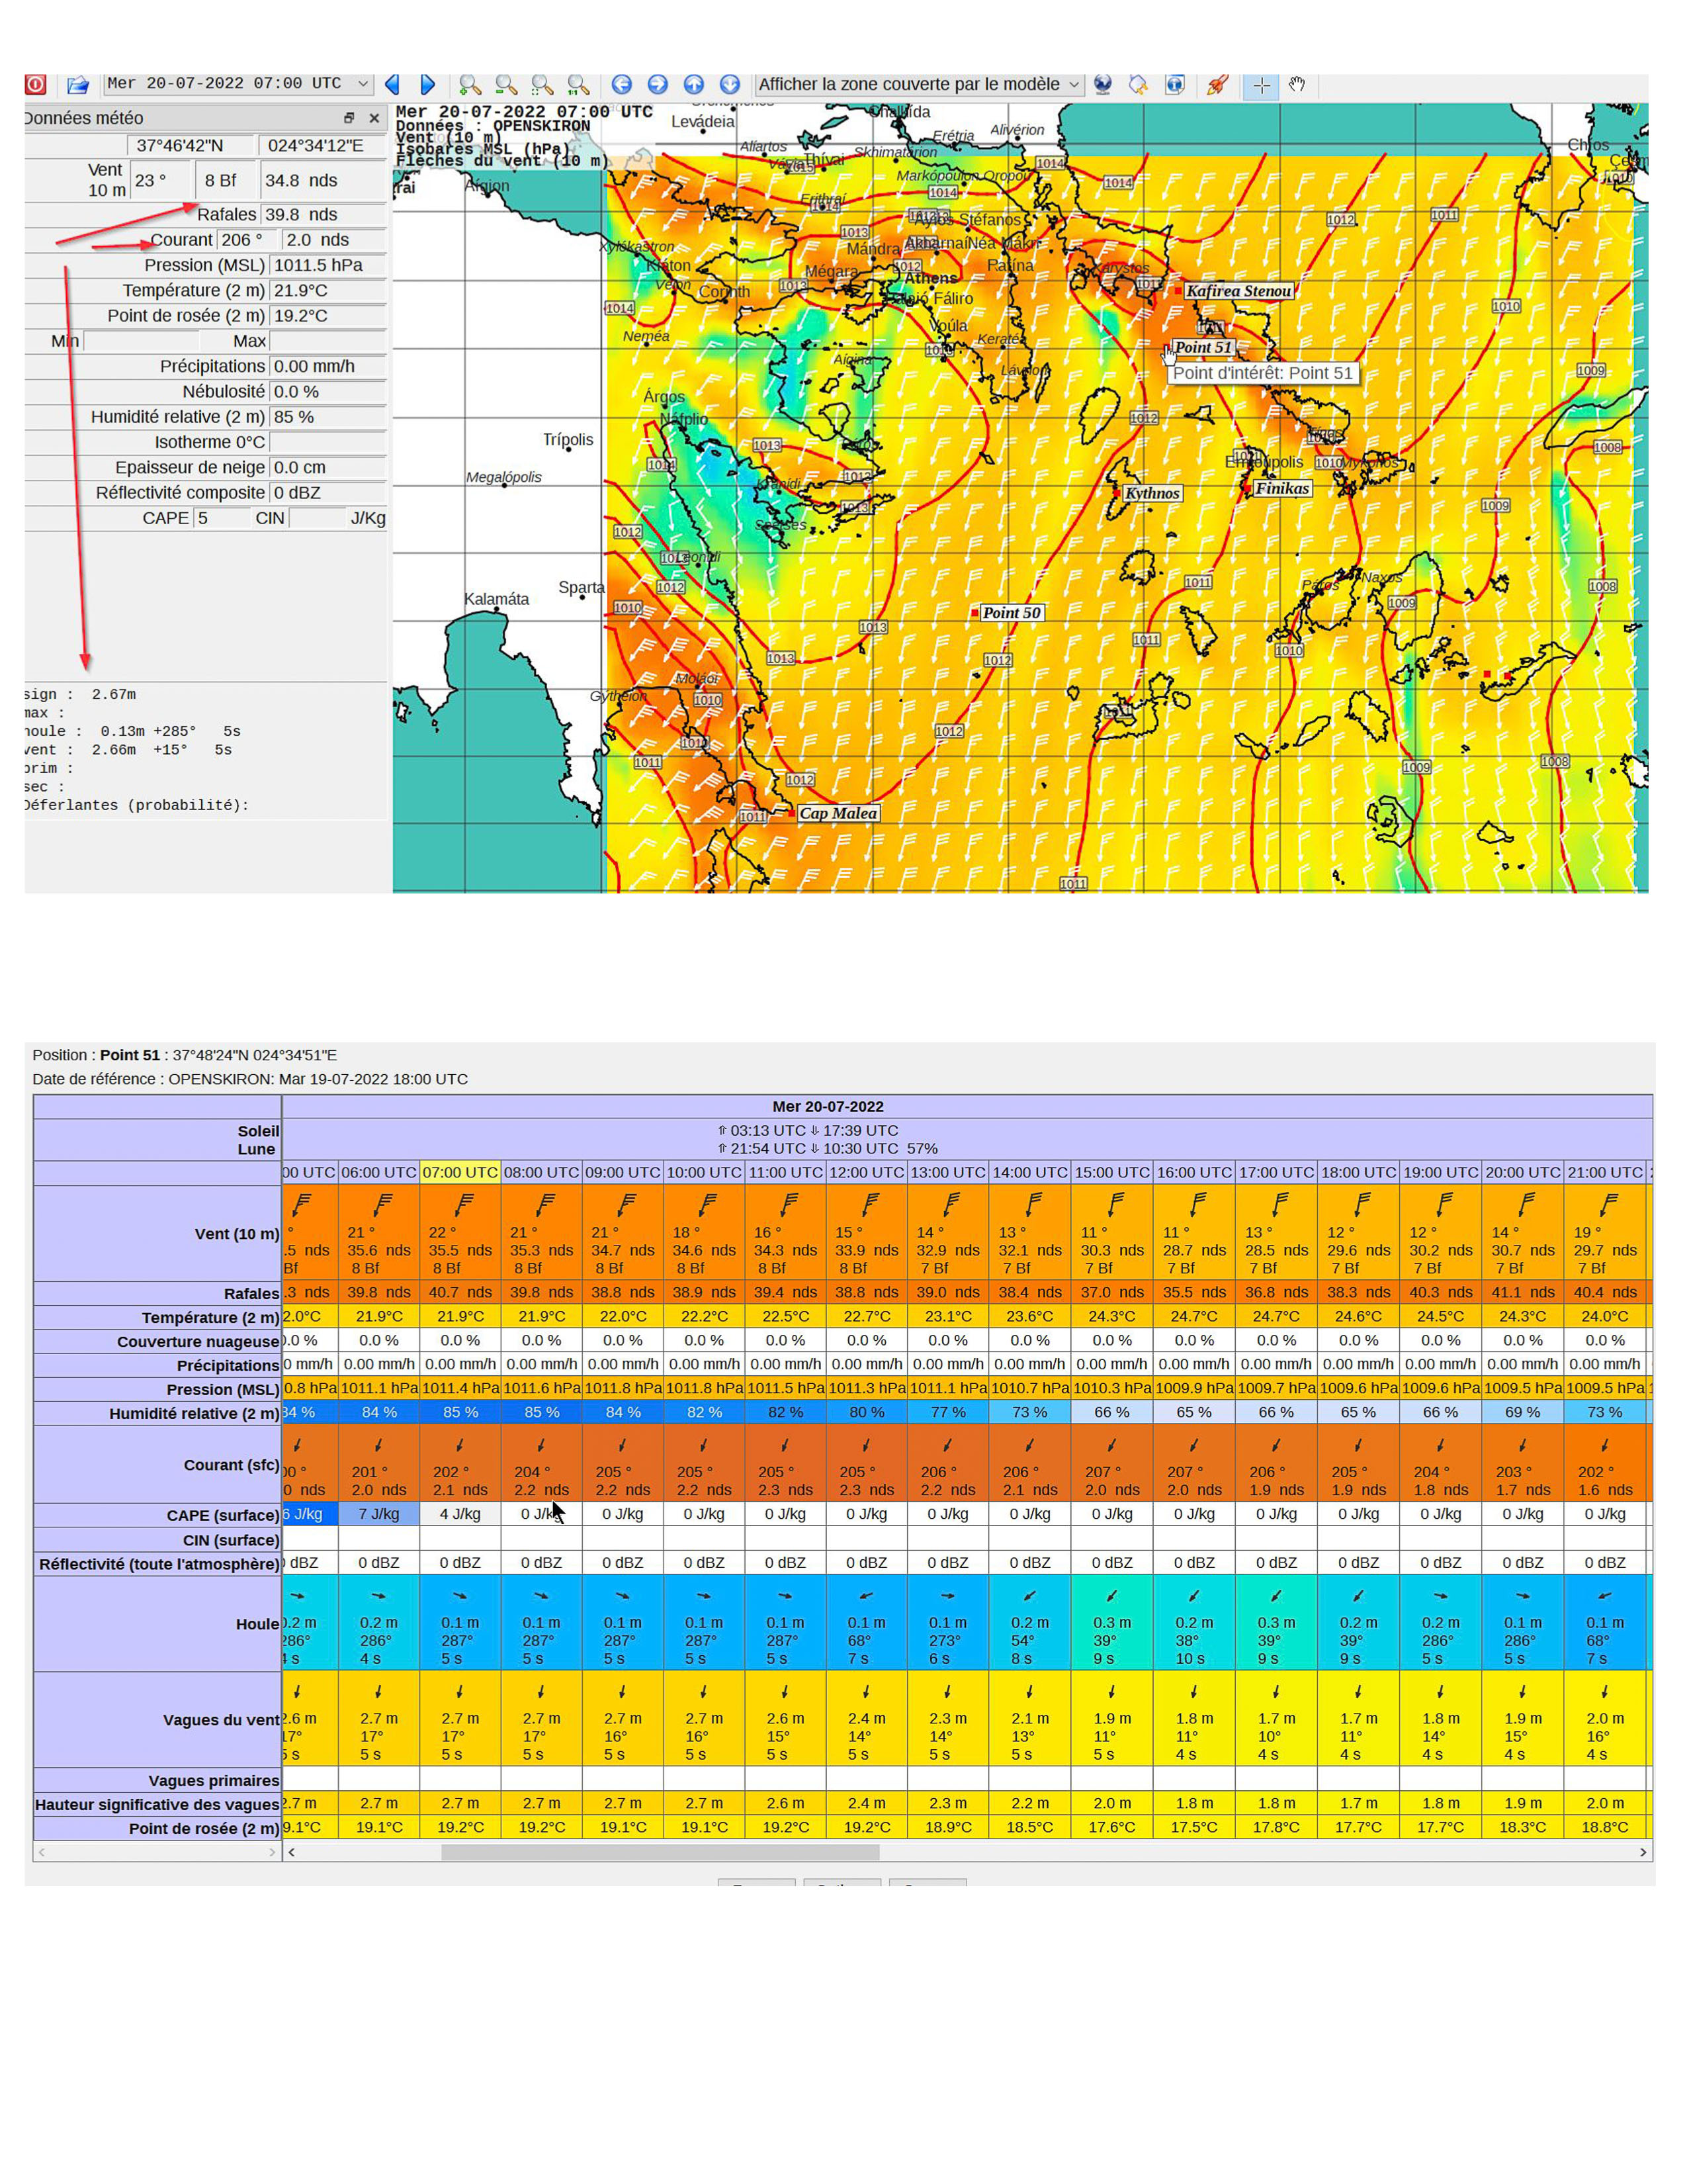This screenshot has height=2184, width=1687.
Task: Click the table's horizontal scrollbar thumb
Action: point(660,1852)
